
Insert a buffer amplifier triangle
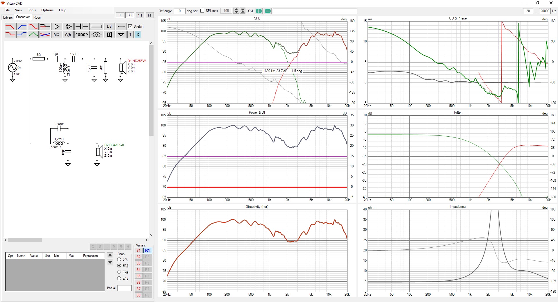click(56, 26)
